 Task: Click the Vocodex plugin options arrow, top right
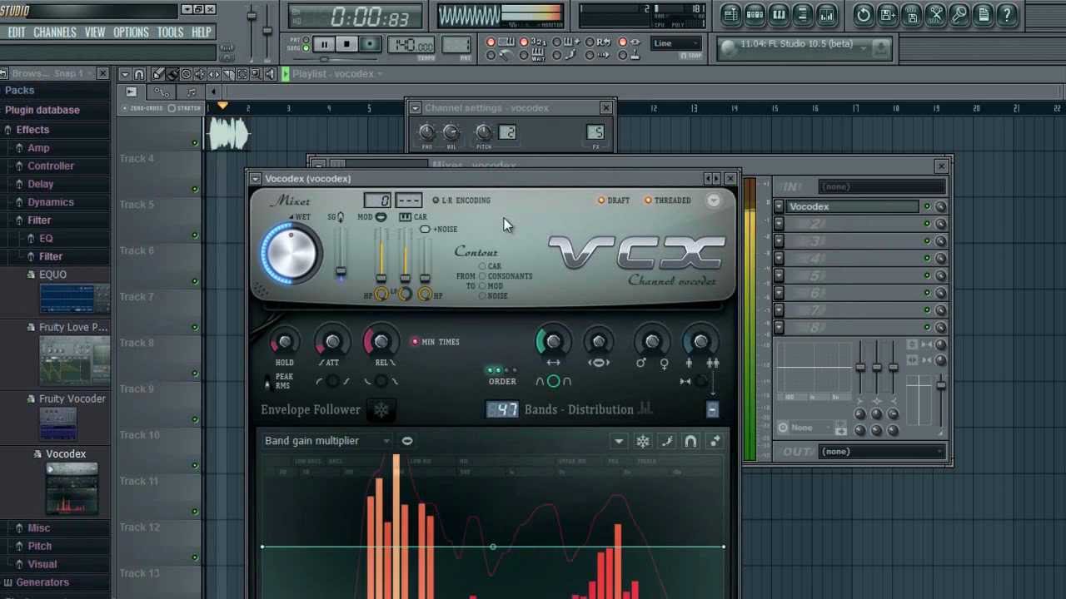(714, 200)
